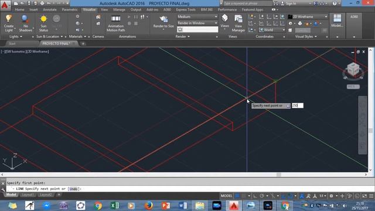The width and height of the screenshot is (375, 211).
Task: Select the No Shadows option
Action: pos(25,23)
